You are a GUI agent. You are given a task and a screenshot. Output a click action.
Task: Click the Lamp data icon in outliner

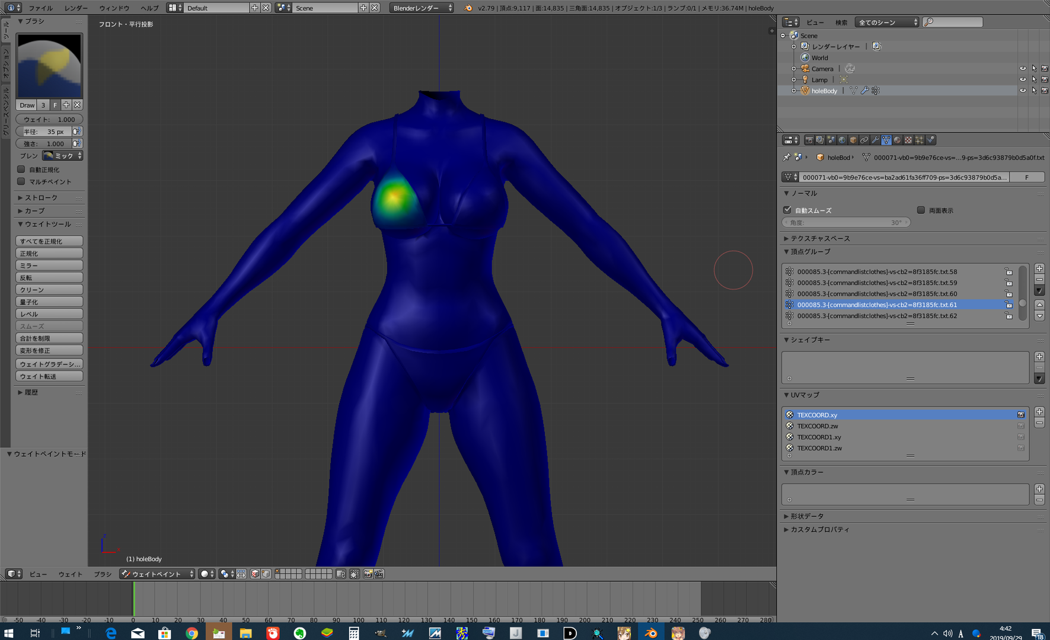(x=843, y=80)
